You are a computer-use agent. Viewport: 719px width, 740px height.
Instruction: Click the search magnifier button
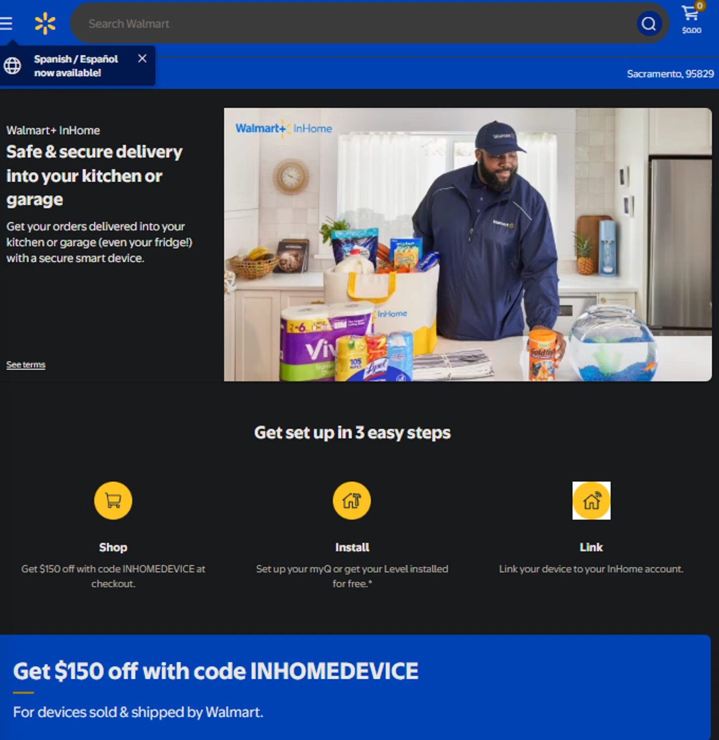649,24
